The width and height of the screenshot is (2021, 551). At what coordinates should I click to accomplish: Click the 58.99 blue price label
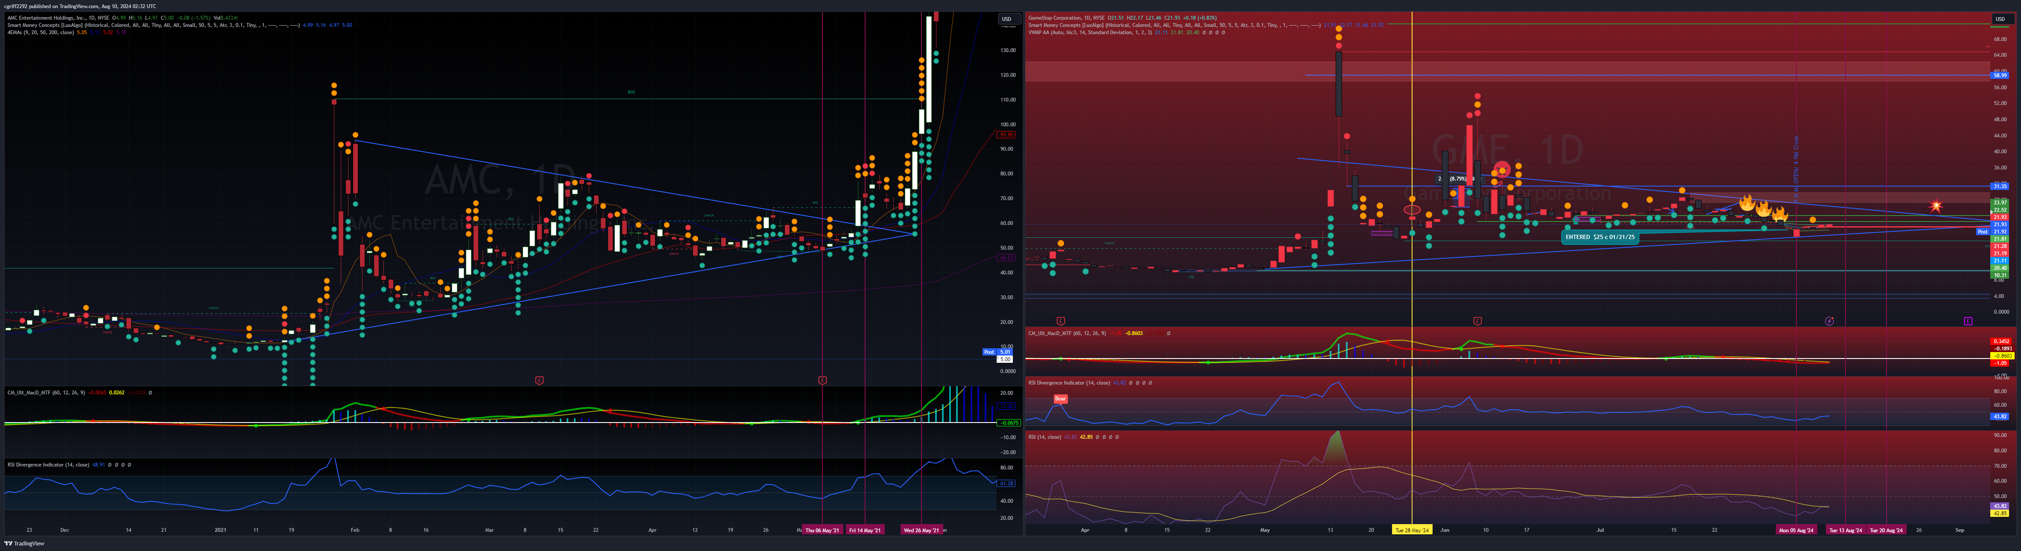pyautogui.click(x=2000, y=75)
